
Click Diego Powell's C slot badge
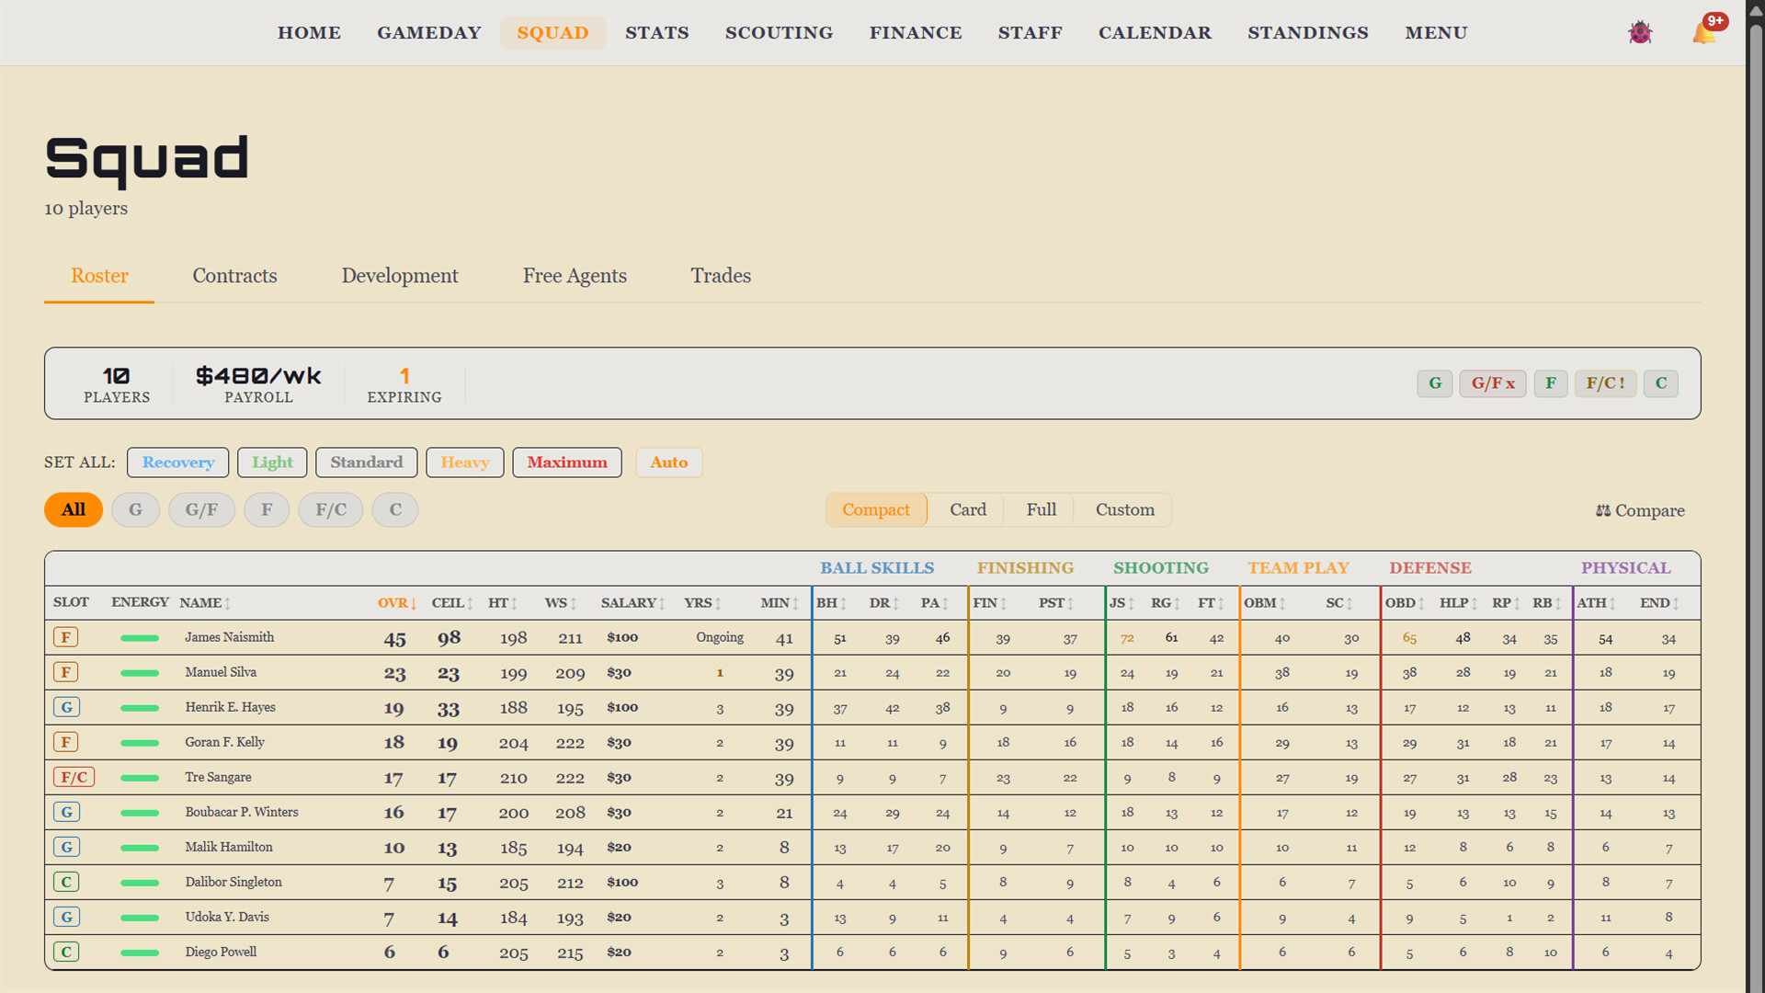point(66,952)
